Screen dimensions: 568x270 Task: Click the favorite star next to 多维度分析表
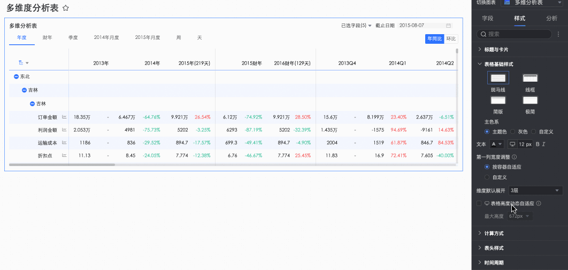pyautogui.click(x=65, y=8)
